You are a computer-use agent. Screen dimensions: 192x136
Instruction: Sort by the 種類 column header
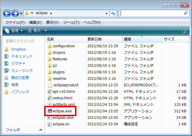tap(142, 39)
